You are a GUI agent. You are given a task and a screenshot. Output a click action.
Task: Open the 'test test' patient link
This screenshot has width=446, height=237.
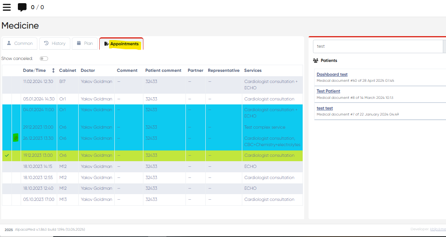(x=324, y=108)
